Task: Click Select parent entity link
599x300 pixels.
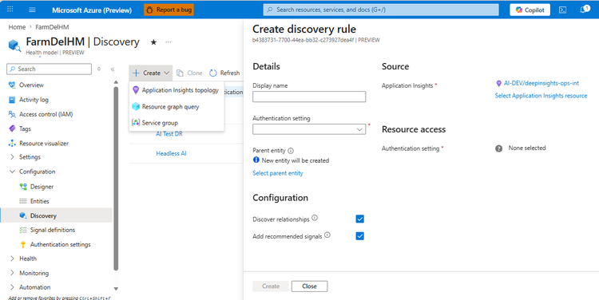Action: click(278, 173)
